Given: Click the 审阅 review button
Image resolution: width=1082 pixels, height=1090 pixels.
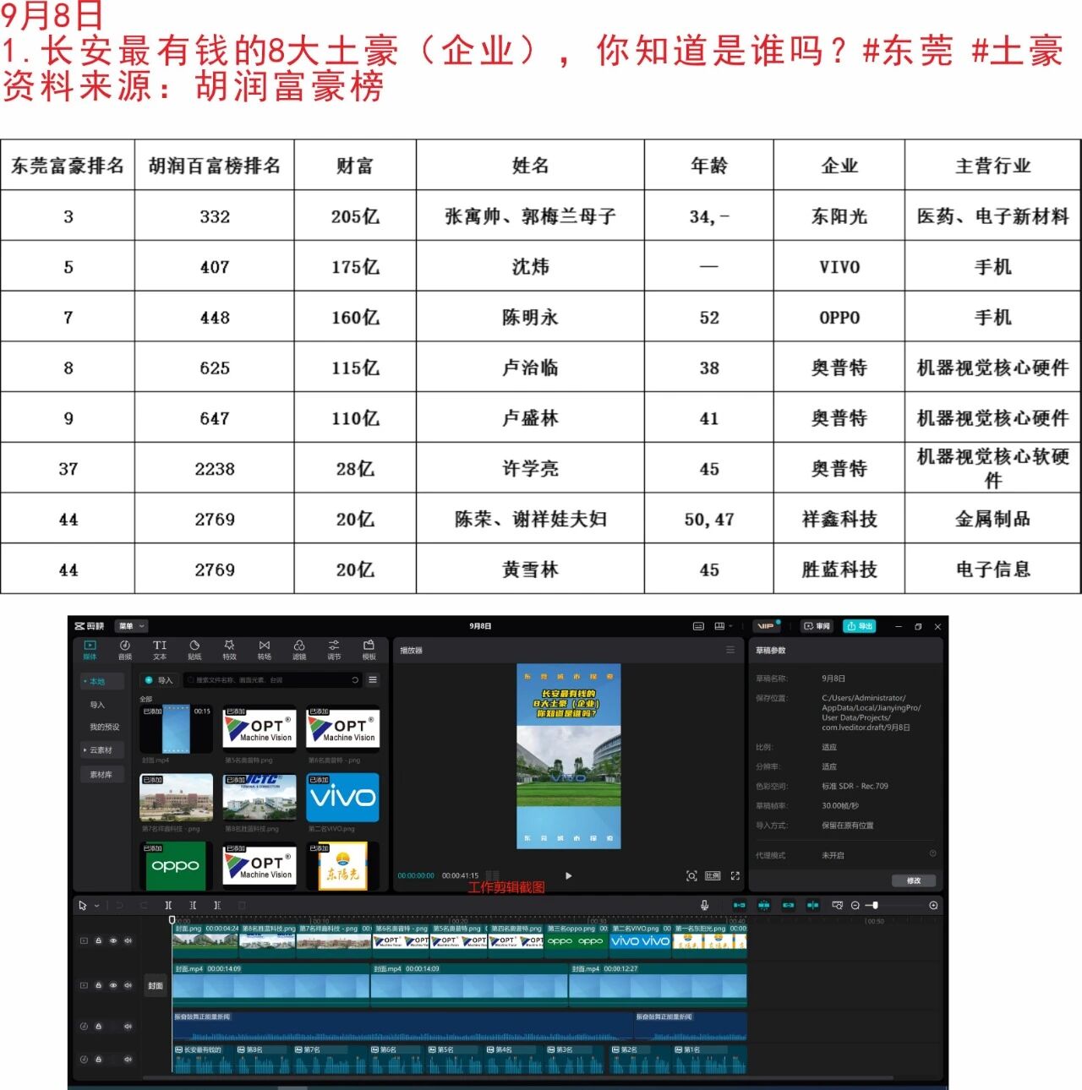Looking at the screenshot, I should point(817,626).
